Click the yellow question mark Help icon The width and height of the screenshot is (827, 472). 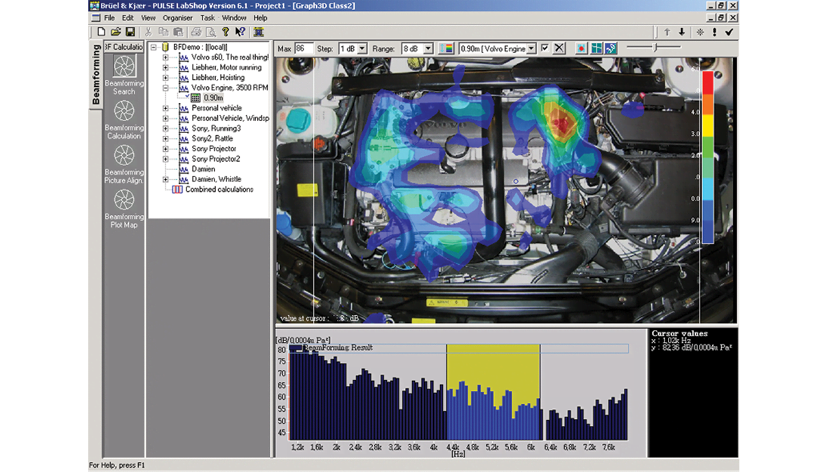[x=225, y=32]
